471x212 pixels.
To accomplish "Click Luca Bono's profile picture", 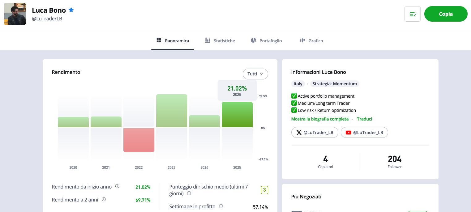I will pos(15,14).
